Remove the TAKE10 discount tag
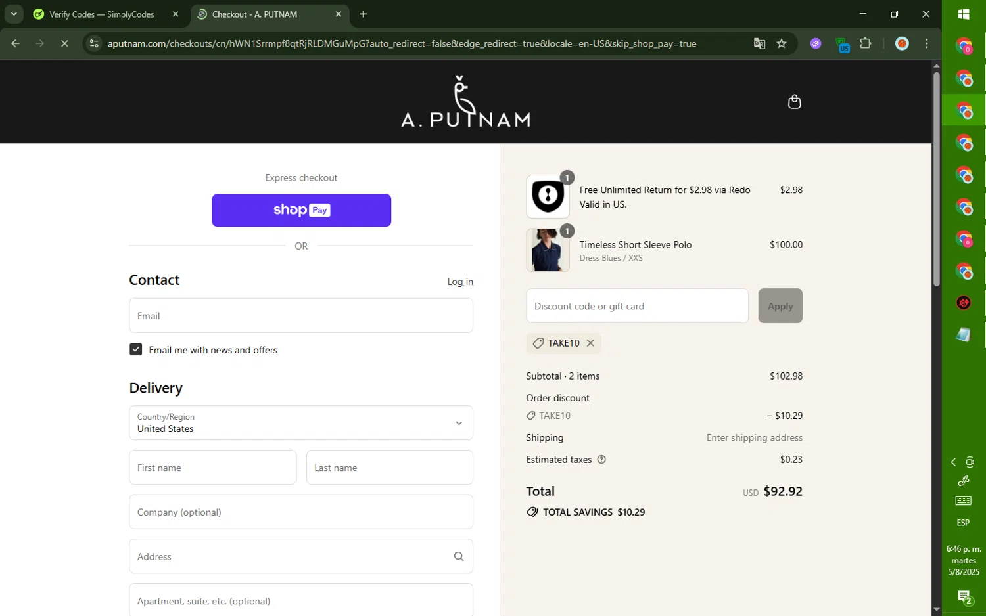 (590, 343)
